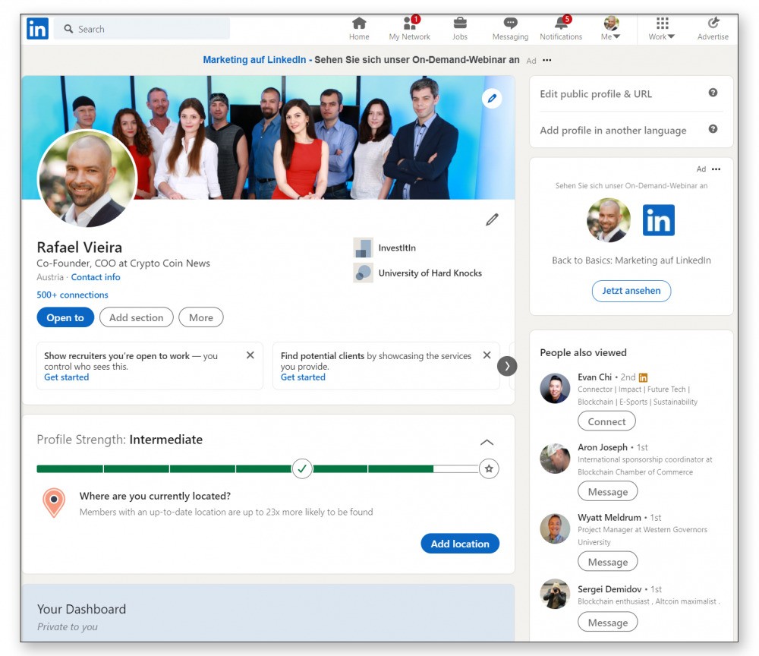Click the LinkedIn logo in the navbar
The width and height of the screenshot is (759, 656).
[37, 29]
